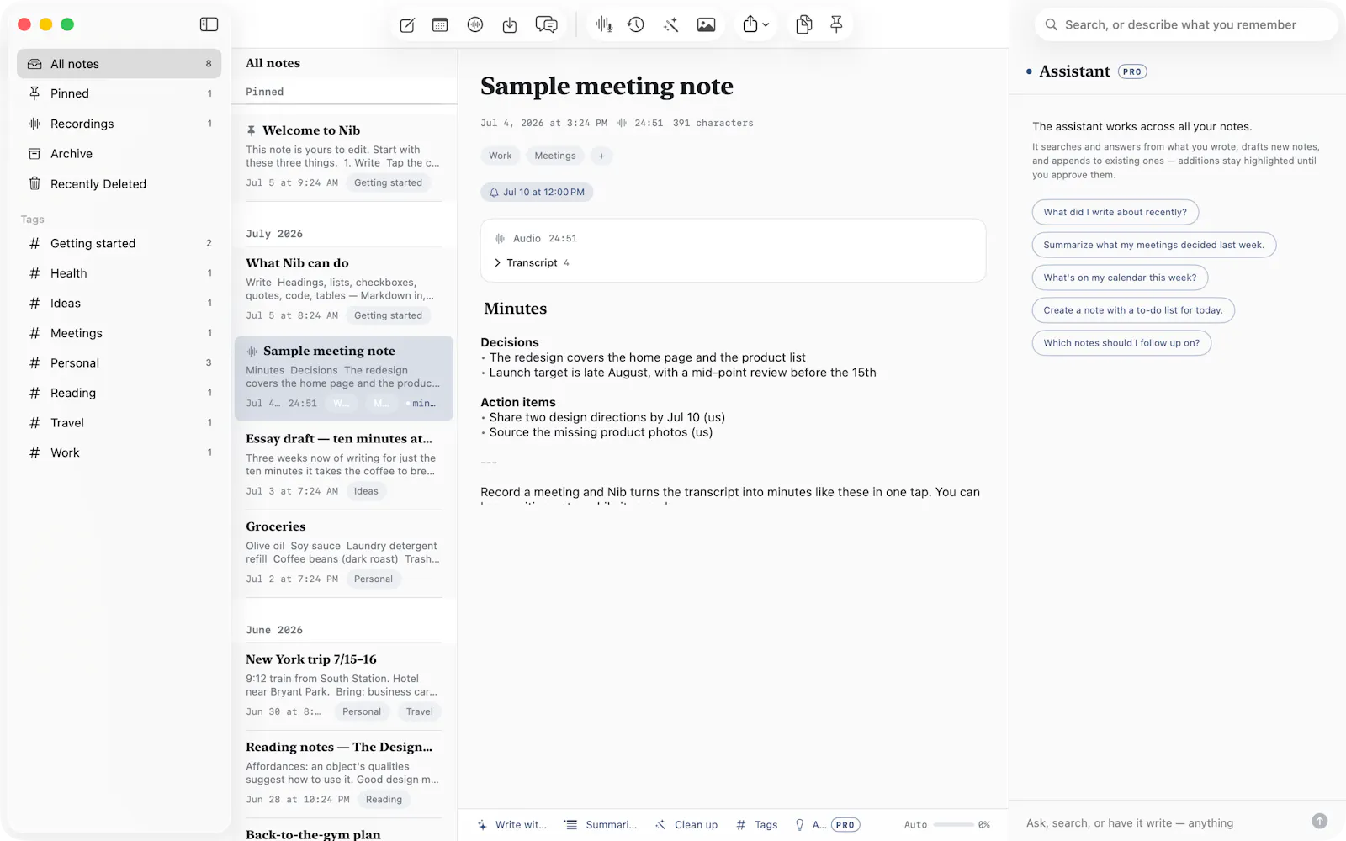Screen dimensions: 1346x841
Task: Start voice dictation with waveform-mic icon
Action: (604, 25)
